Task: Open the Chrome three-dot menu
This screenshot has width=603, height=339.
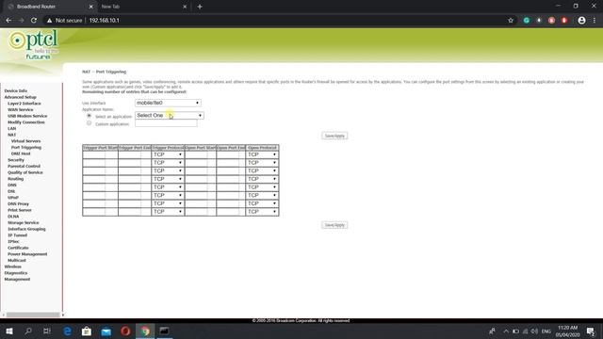Action: tap(595, 21)
